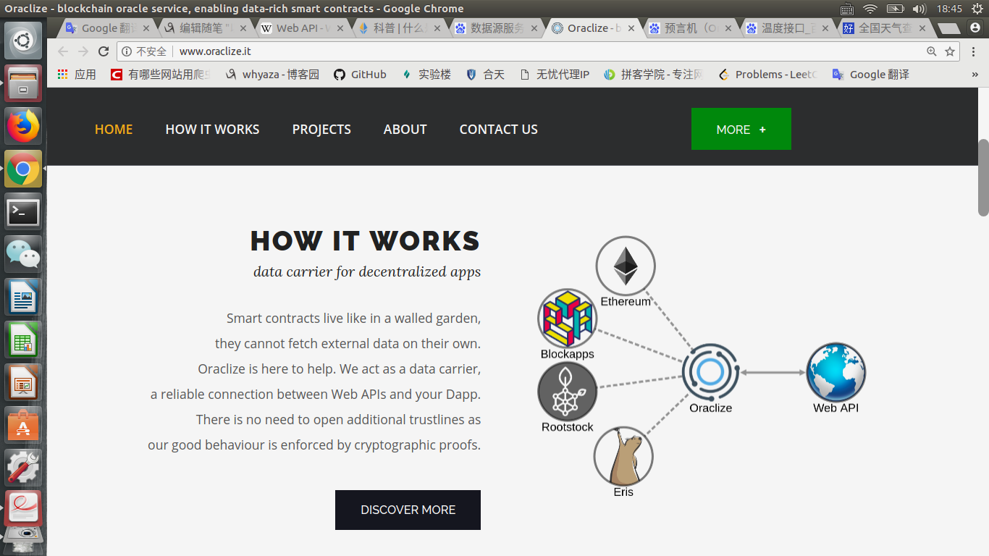This screenshot has height=556, width=989.
Task: Click the Blockapps logo in the diagram
Action: pyautogui.click(x=567, y=319)
